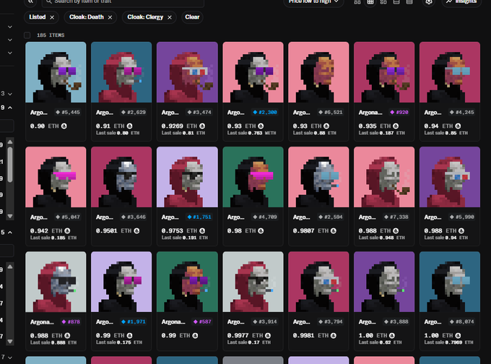Click the round icon beside 0.9807 ETH

334,230
